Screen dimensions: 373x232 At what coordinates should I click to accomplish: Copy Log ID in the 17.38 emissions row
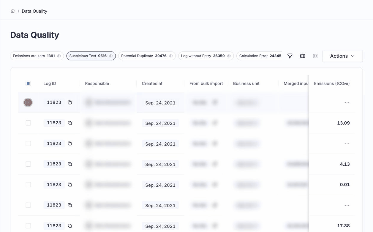(x=70, y=226)
